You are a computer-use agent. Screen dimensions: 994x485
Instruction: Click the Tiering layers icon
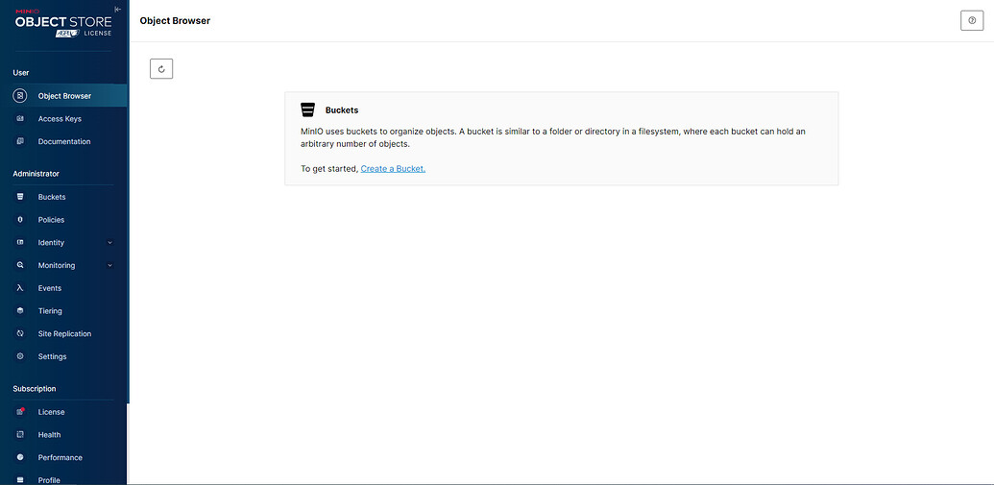pyautogui.click(x=20, y=311)
